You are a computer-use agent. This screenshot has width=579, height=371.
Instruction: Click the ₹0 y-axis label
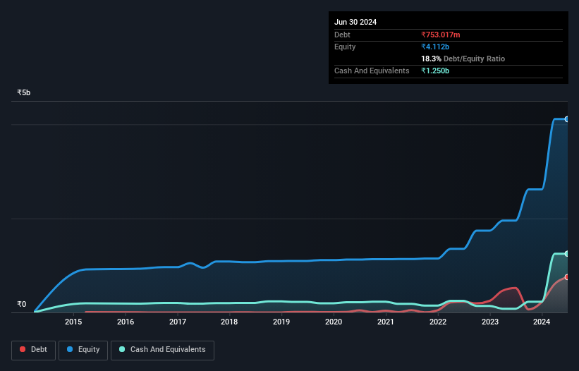(x=22, y=304)
